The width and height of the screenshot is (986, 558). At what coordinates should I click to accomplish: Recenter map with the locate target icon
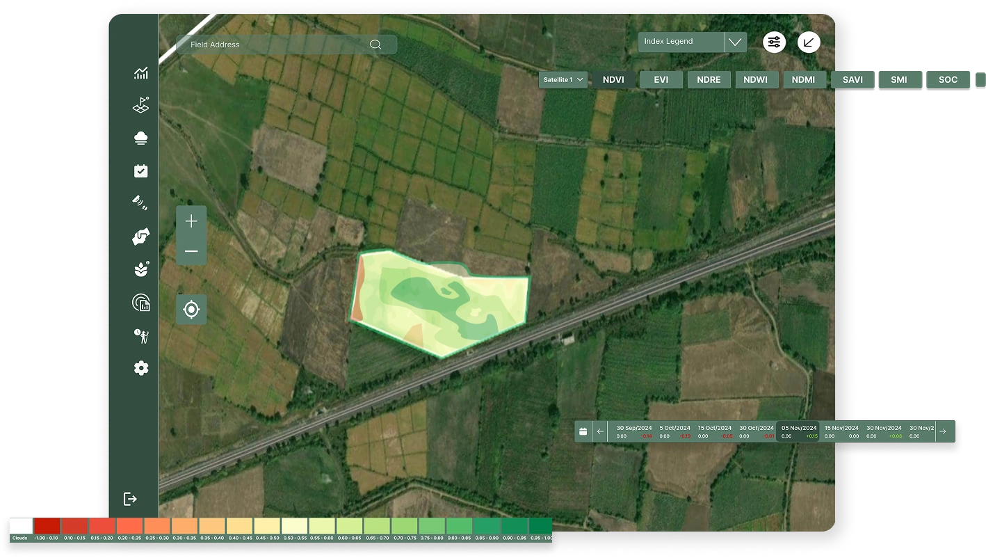(191, 309)
